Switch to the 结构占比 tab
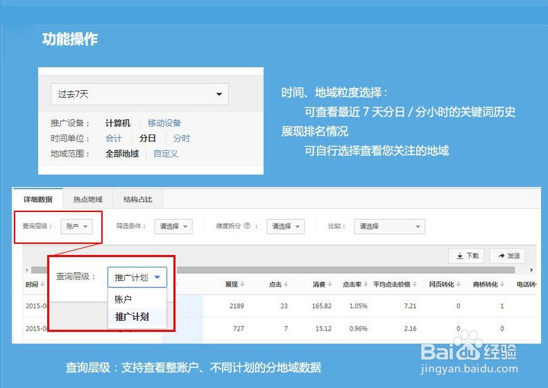The image size is (548, 388). pos(138,199)
